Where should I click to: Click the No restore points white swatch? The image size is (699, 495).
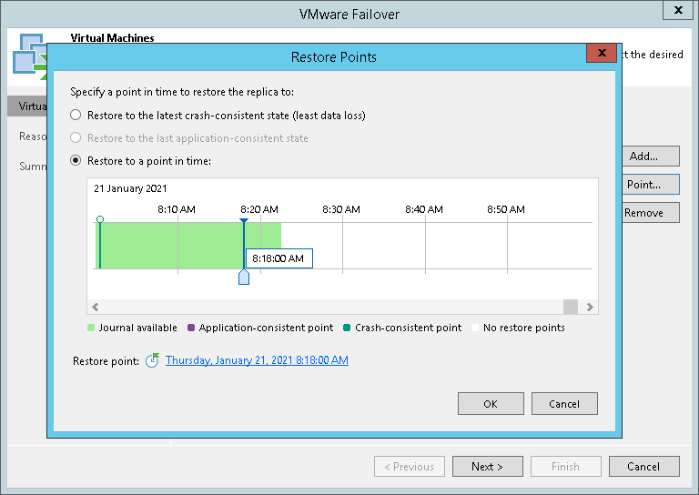click(475, 328)
